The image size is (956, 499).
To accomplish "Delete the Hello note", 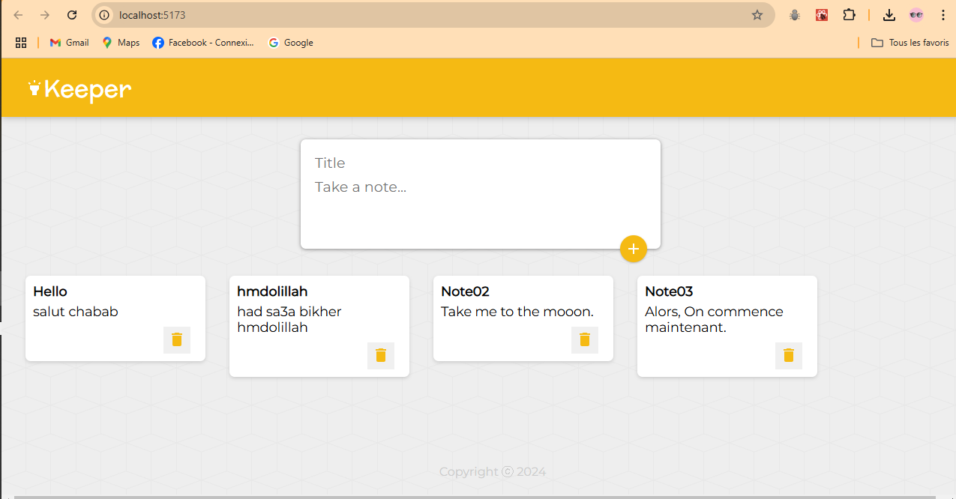I will 177,339.
